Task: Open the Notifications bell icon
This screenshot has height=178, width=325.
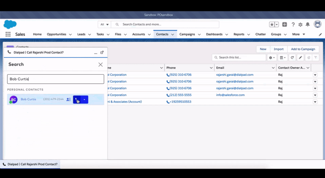Action: tap(308, 25)
